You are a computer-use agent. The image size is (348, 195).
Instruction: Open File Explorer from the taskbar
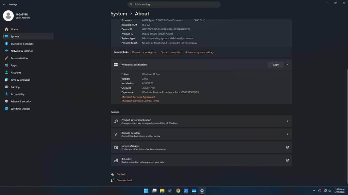click(x=162, y=191)
